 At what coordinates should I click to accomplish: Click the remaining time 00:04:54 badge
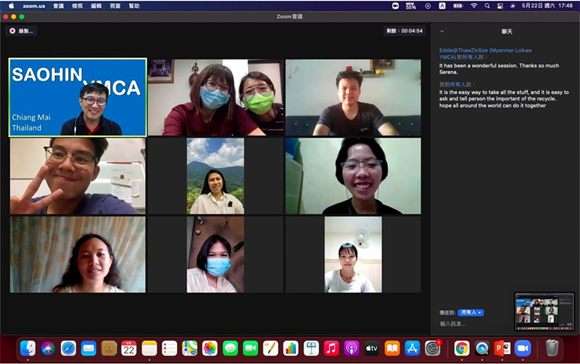[x=405, y=31]
